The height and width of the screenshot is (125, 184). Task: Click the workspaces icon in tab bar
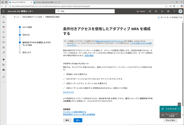(x=3, y=2)
